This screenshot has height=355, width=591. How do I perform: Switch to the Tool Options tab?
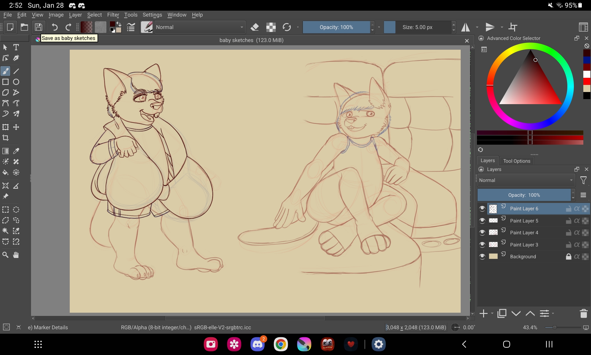[x=517, y=161]
